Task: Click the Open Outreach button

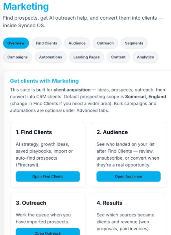Action: tap(48, 232)
